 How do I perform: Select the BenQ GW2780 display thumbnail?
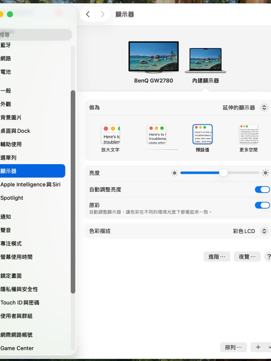(153, 57)
